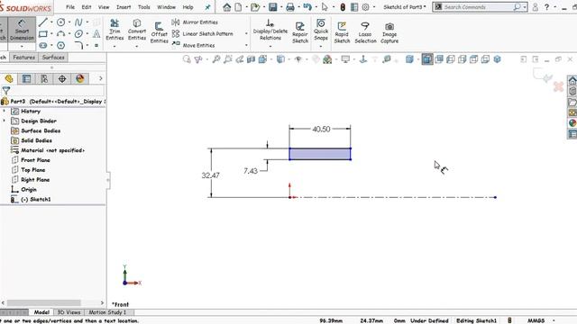Open the Tools menu
Image resolution: width=577 pixels, height=324 pixels.
[144, 7]
